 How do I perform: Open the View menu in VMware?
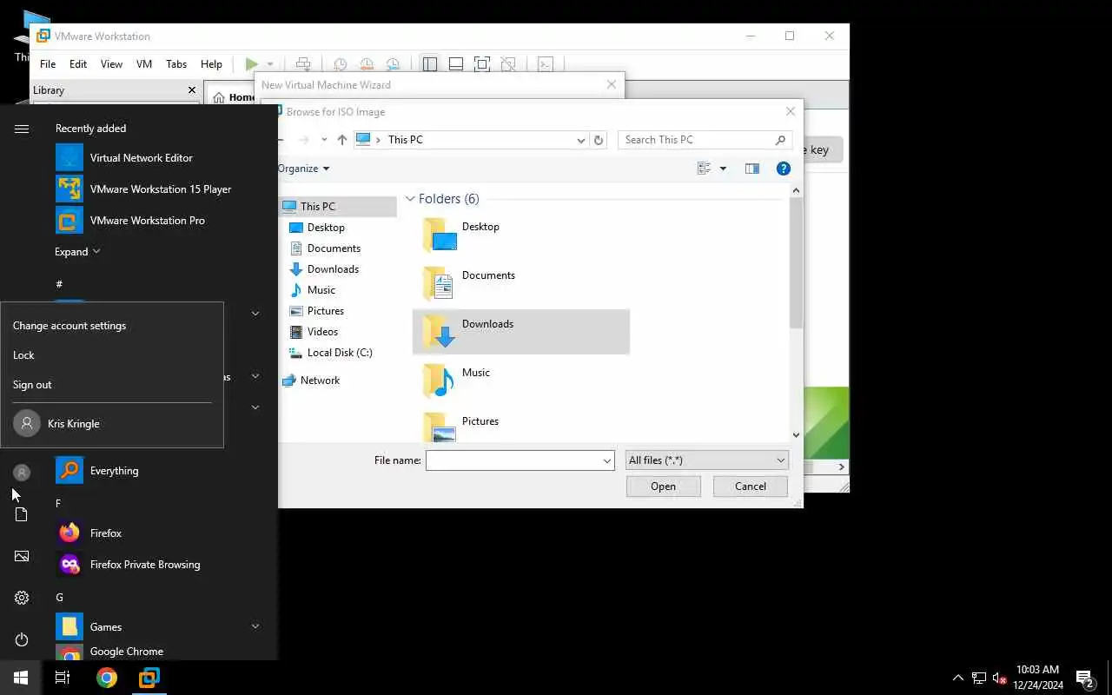pyautogui.click(x=111, y=64)
